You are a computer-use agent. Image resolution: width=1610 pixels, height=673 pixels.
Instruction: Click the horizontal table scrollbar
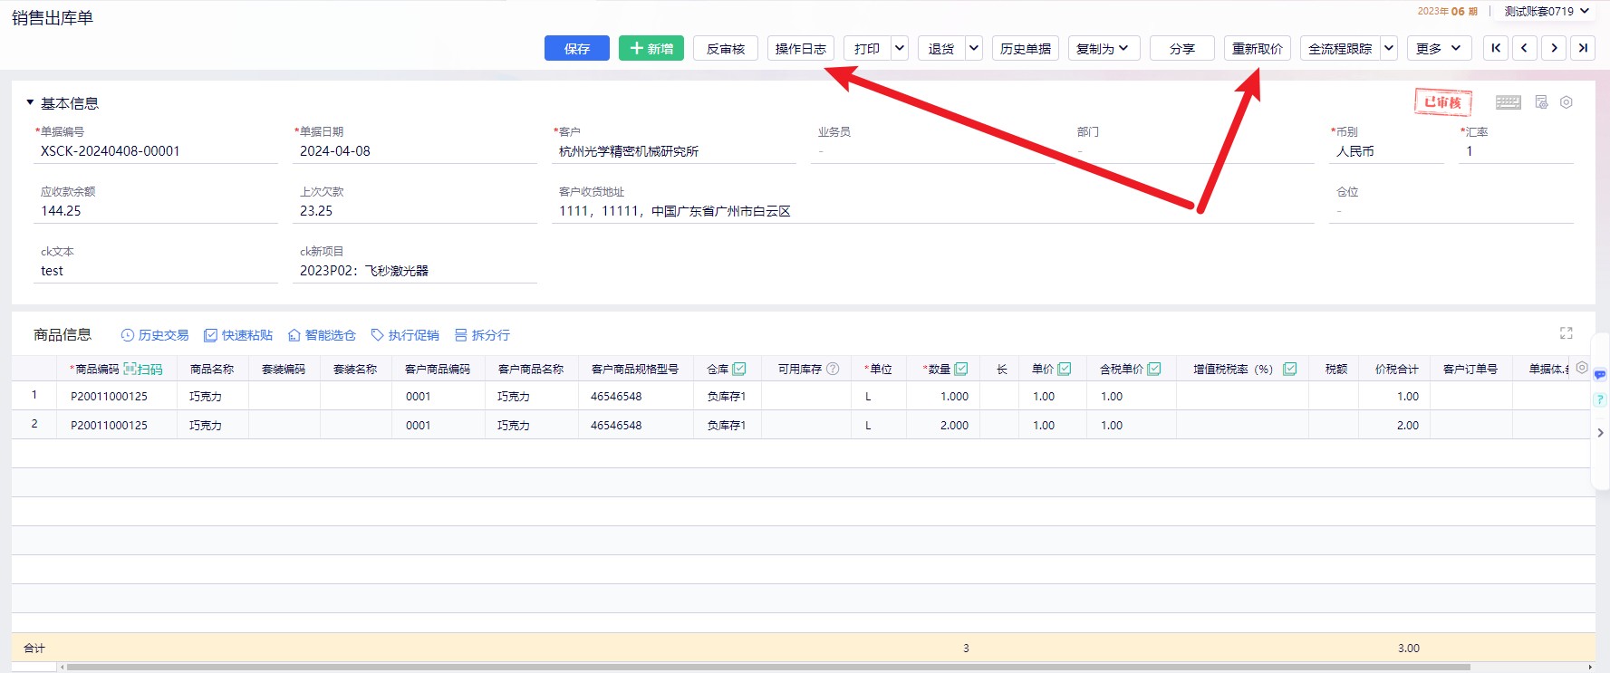768,668
